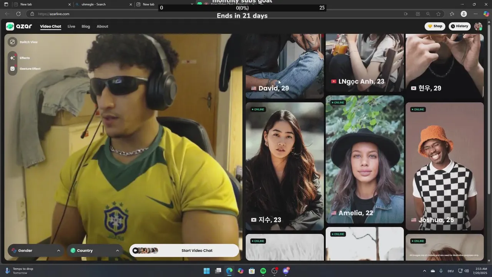
Task: Open Joshua, 25 profile card
Action: click(445, 166)
